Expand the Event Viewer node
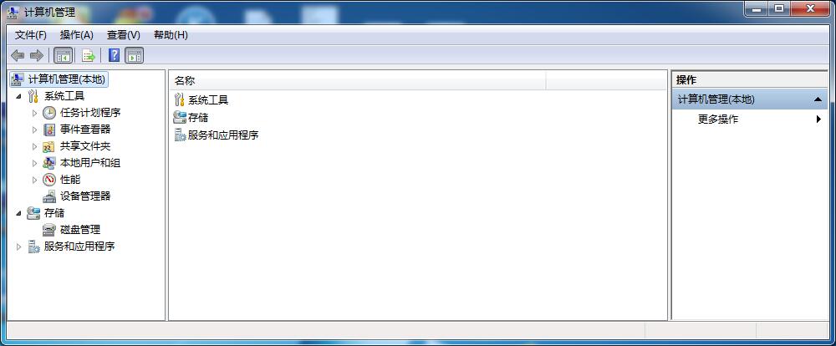This screenshot has height=346, width=836. click(x=34, y=130)
